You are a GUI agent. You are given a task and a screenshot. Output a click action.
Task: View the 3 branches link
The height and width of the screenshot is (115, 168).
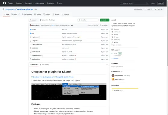[x=44, y=20]
